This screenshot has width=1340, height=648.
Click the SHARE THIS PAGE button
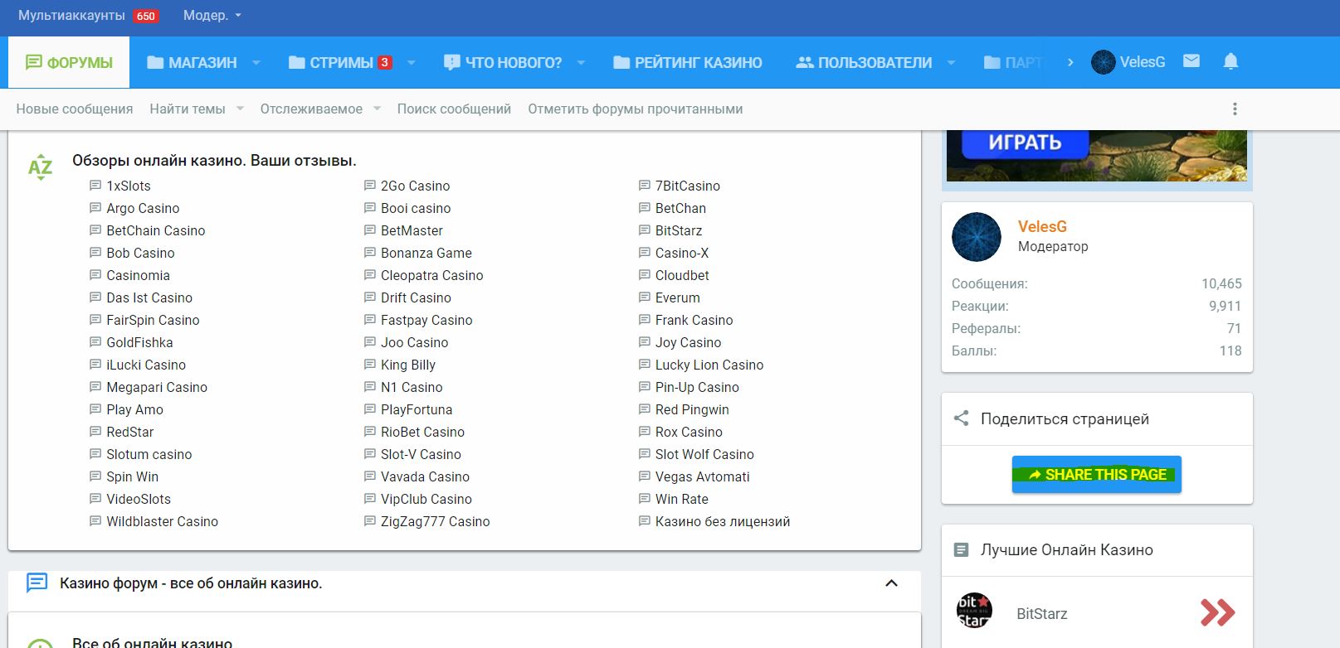(1097, 475)
